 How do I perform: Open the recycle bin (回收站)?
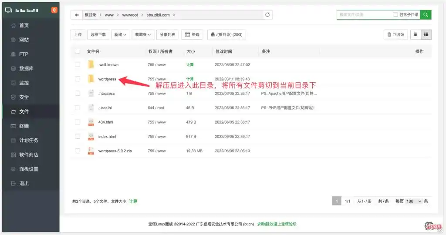pyautogui.click(x=395, y=34)
